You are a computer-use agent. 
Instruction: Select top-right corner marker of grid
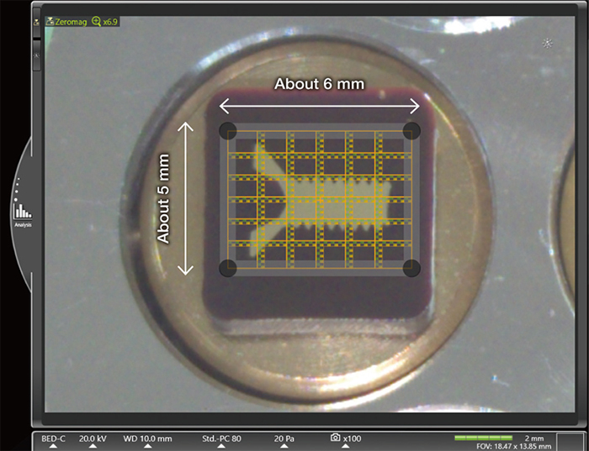click(411, 130)
